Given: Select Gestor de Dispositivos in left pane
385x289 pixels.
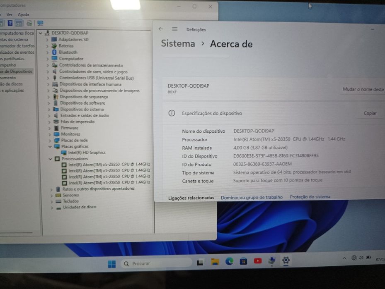Looking at the screenshot, I should coord(16,71).
